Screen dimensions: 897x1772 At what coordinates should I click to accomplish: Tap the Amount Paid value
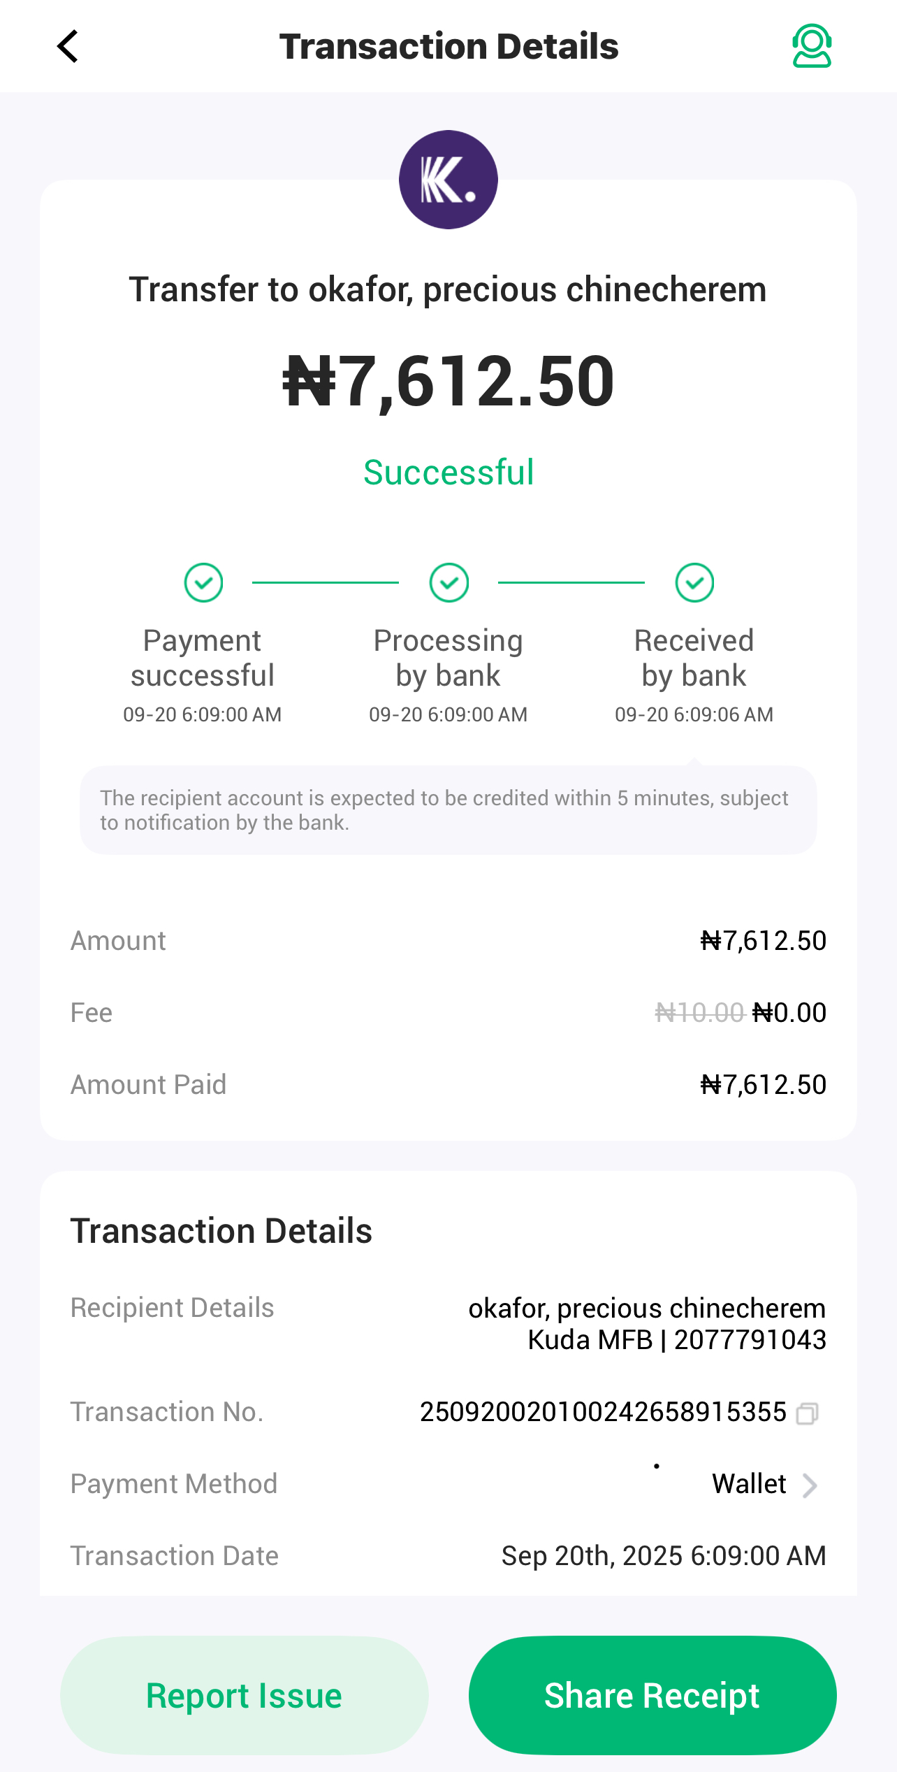click(x=763, y=1085)
